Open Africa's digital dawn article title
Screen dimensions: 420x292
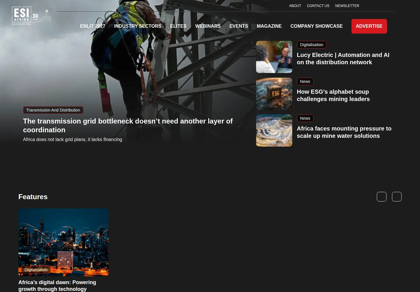coord(57,286)
